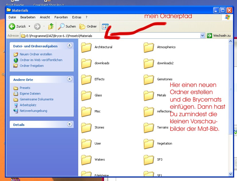Click the vertical scrollbar down arrow

pos(230,174)
